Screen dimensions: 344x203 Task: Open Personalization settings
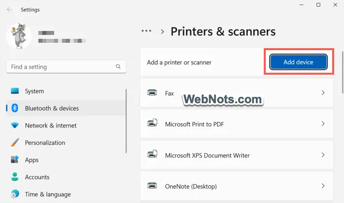(66, 143)
